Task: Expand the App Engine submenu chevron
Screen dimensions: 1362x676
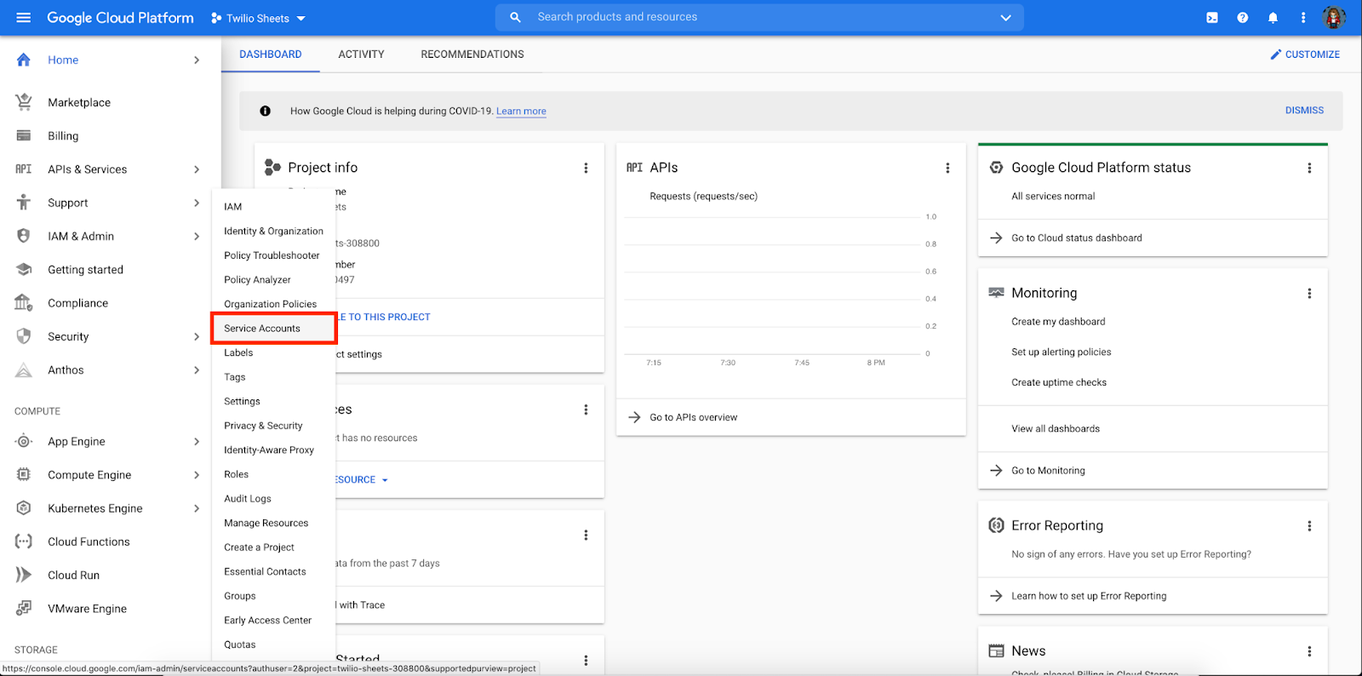Action: (197, 441)
